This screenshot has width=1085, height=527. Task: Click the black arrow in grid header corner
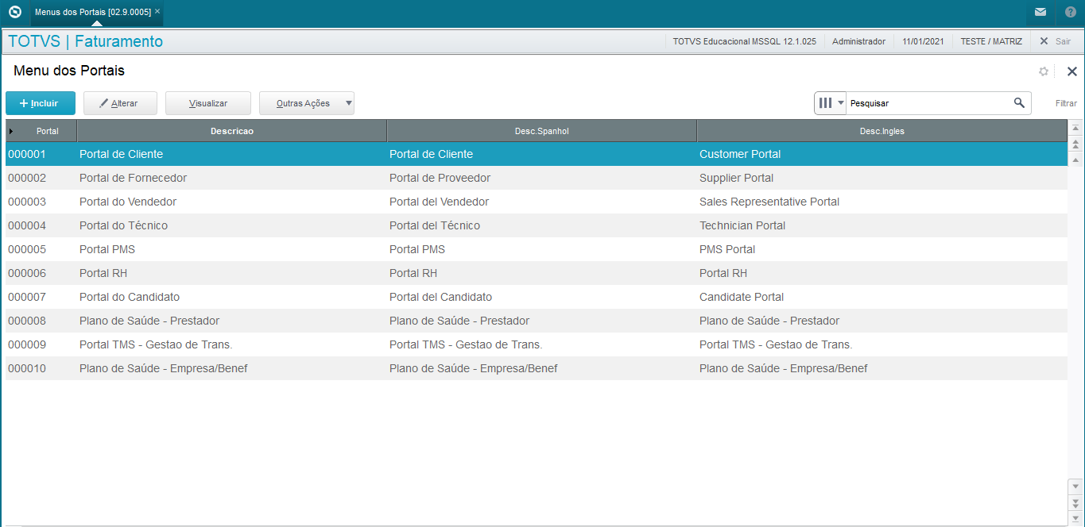click(x=10, y=131)
